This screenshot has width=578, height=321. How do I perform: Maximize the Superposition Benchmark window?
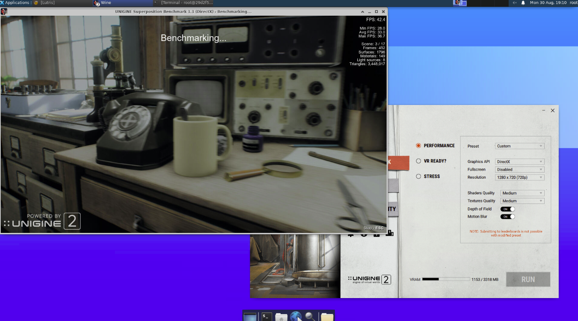(x=376, y=12)
